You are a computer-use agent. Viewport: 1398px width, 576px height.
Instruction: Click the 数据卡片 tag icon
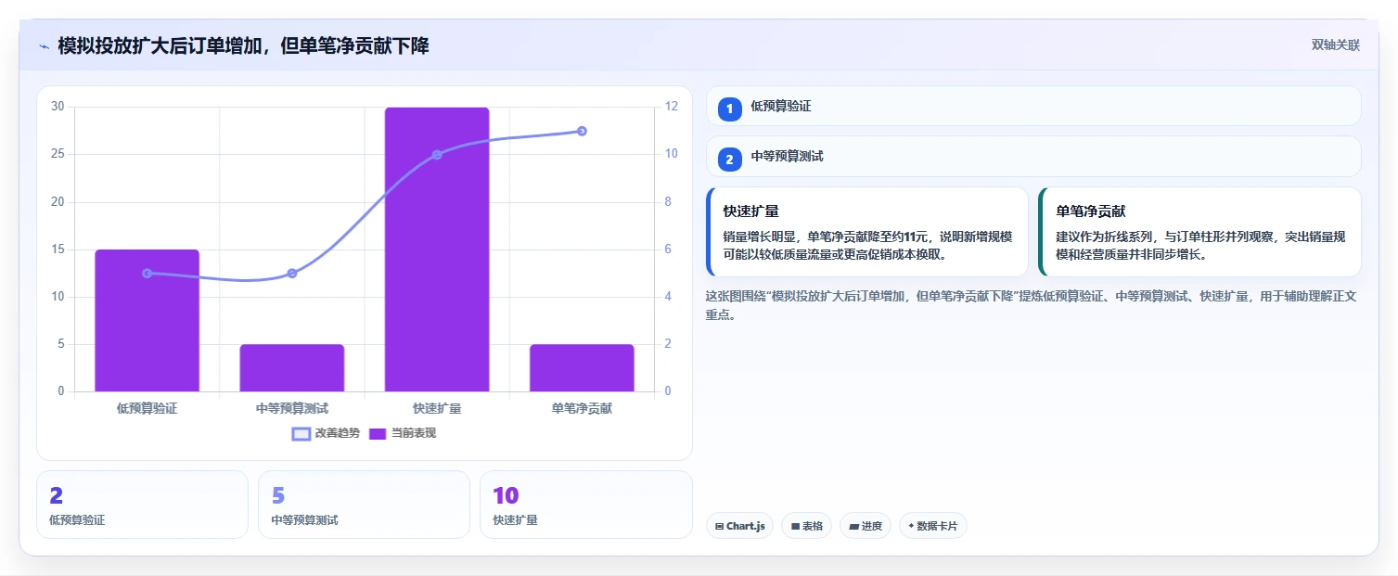pos(911,526)
